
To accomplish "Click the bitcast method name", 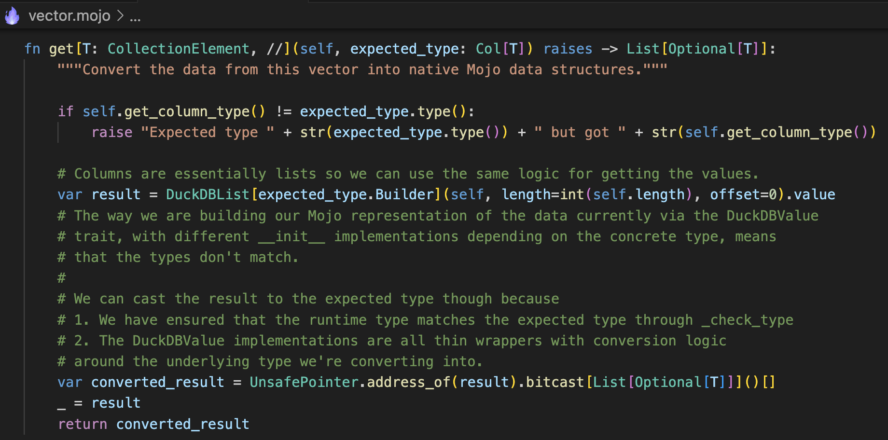I will point(555,382).
